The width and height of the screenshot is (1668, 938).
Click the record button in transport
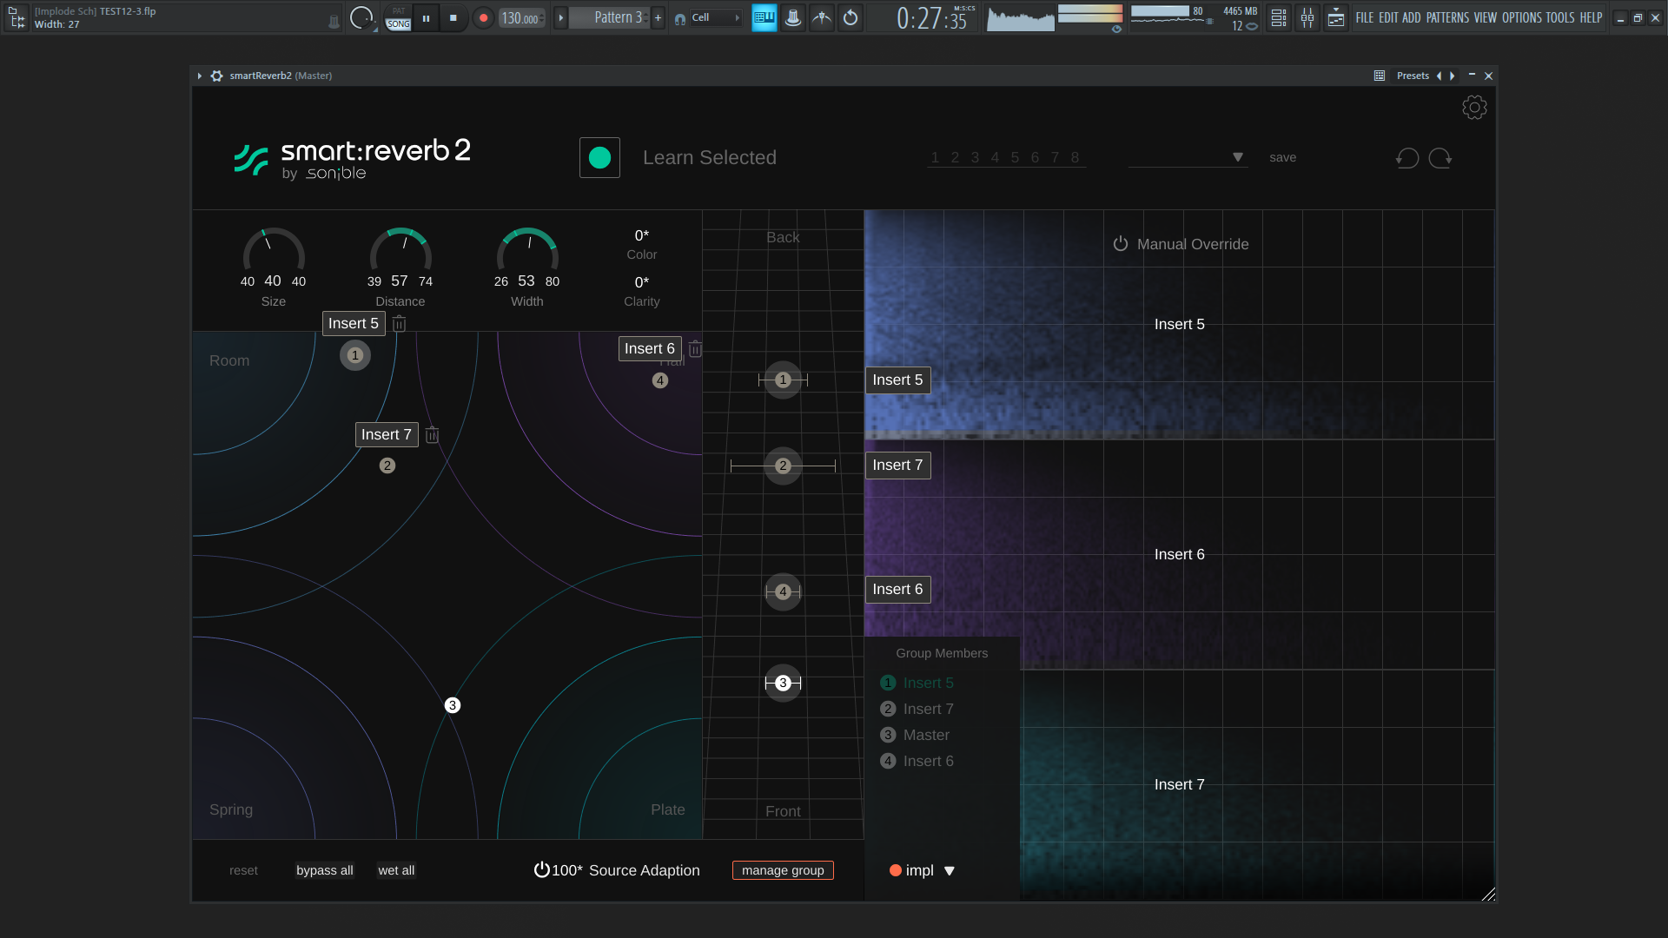pos(483,17)
